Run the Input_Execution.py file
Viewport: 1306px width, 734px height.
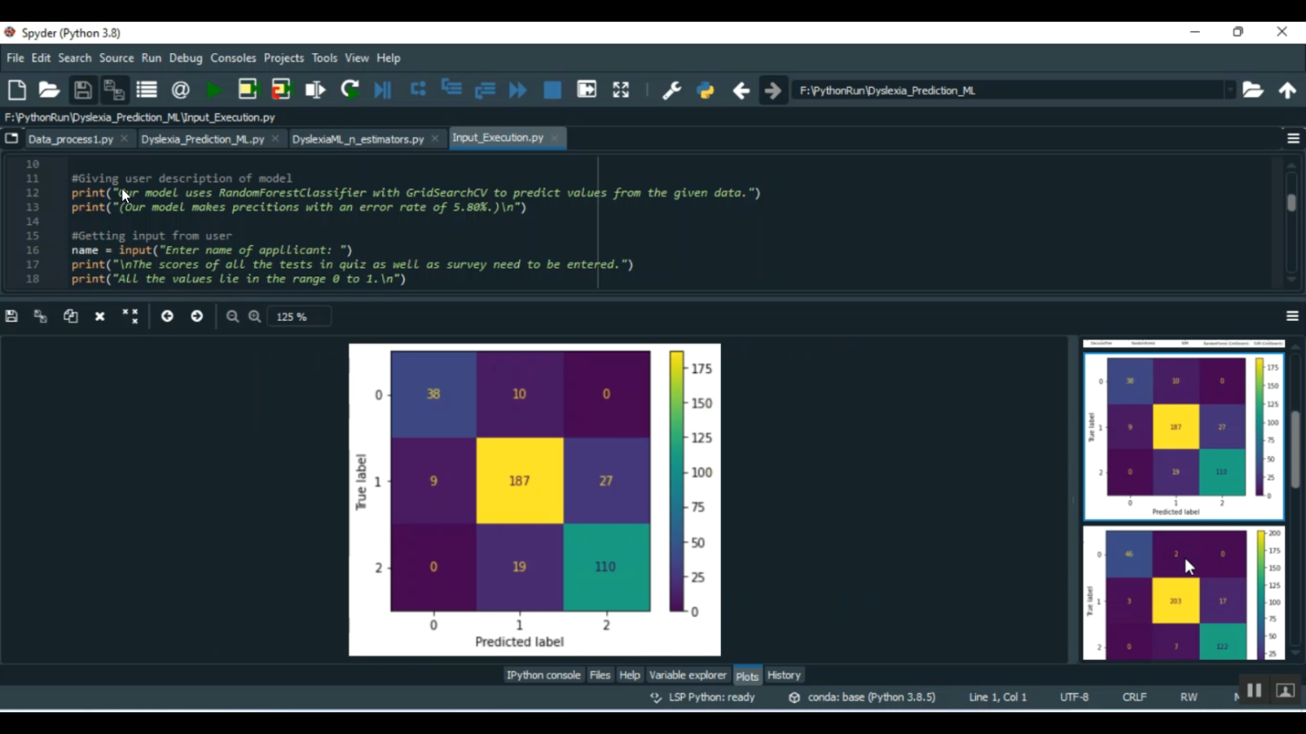[214, 90]
